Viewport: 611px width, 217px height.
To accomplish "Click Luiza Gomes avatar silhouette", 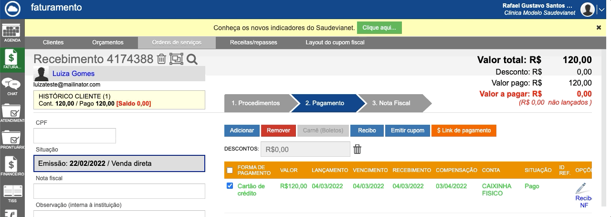I will pyautogui.click(x=41, y=74).
